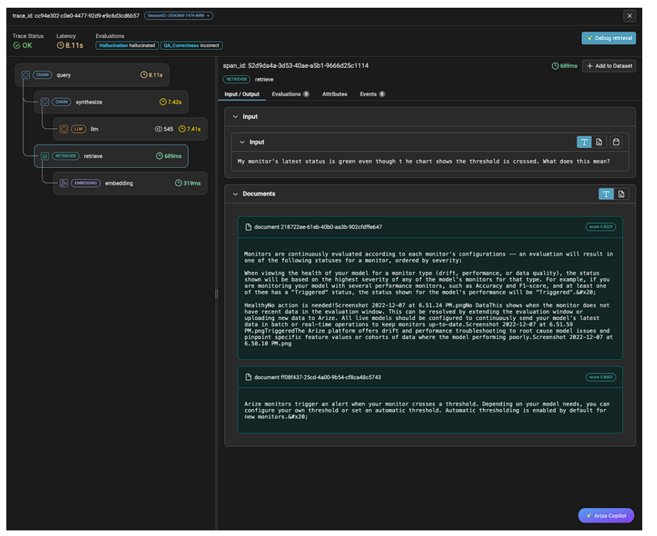Click the token count icon next to 545

(159, 129)
